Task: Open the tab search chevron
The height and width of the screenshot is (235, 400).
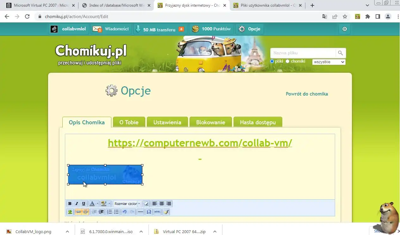Action: [x=367, y=5]
